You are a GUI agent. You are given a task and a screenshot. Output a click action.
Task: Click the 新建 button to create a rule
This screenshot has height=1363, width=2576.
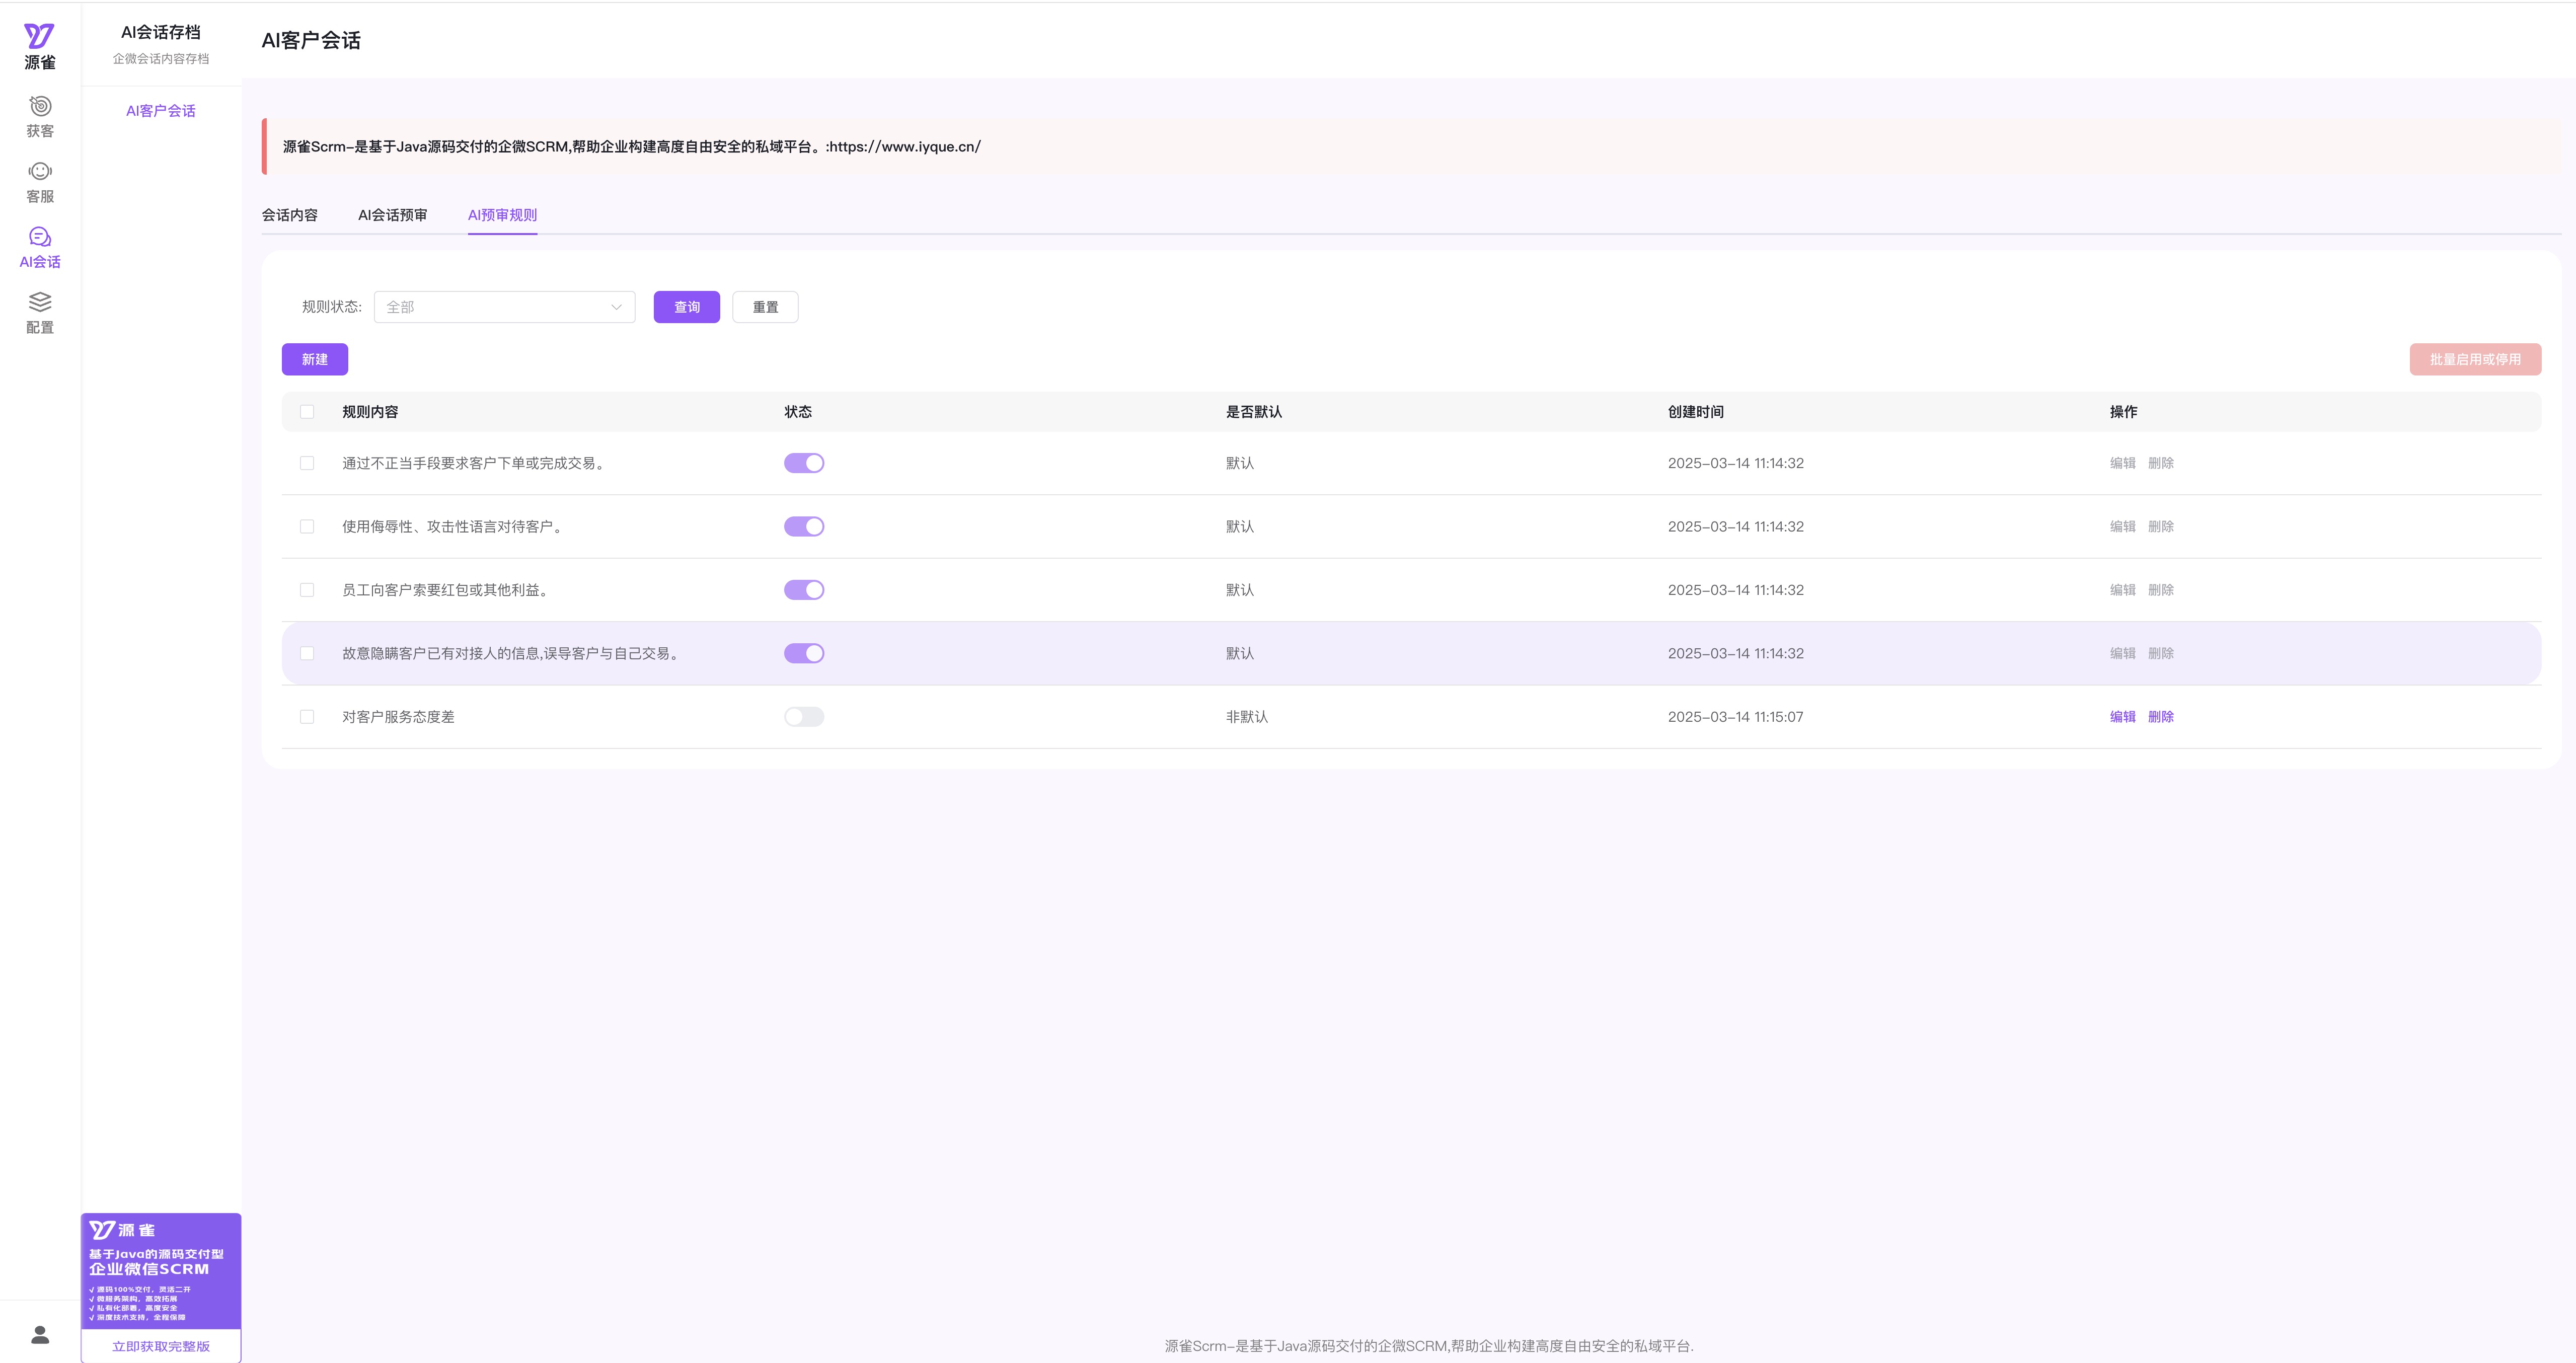[314, 359]
